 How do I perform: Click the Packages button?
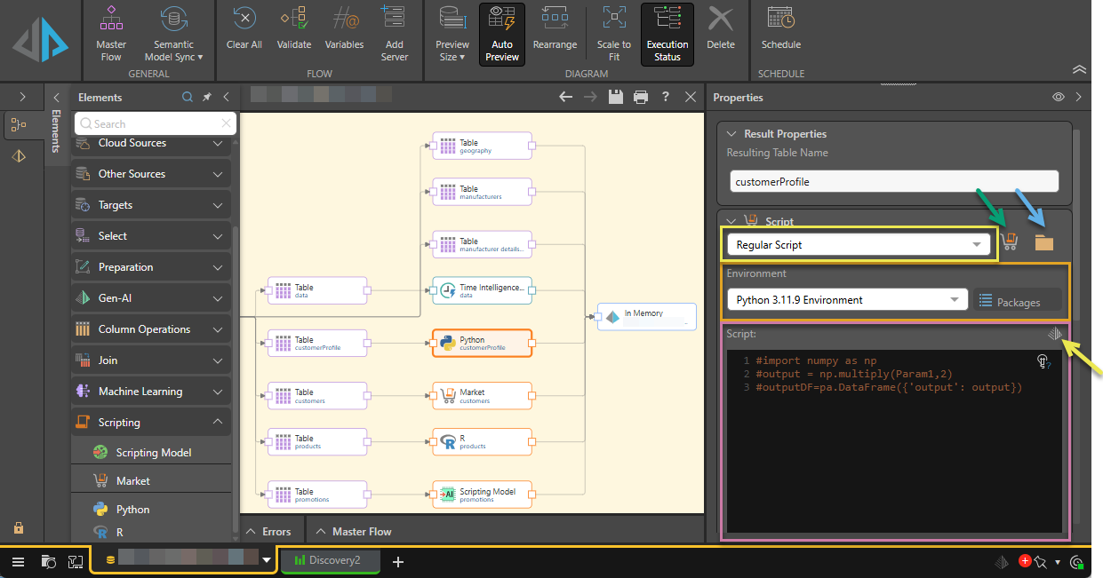click(x=1017, y=302)
